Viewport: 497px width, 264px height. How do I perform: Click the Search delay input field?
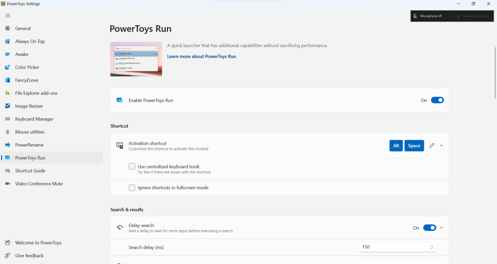397,247
